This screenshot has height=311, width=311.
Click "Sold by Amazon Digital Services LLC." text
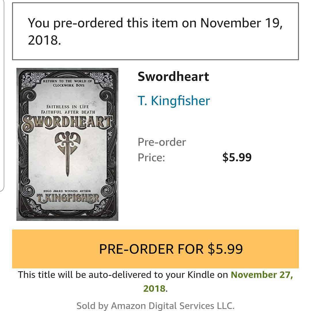[x=155, y=305]
